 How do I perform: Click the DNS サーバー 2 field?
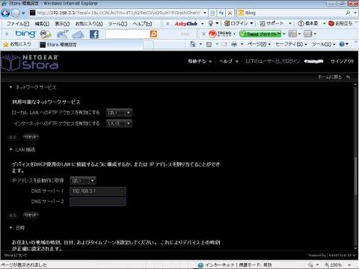click(98, 202)
